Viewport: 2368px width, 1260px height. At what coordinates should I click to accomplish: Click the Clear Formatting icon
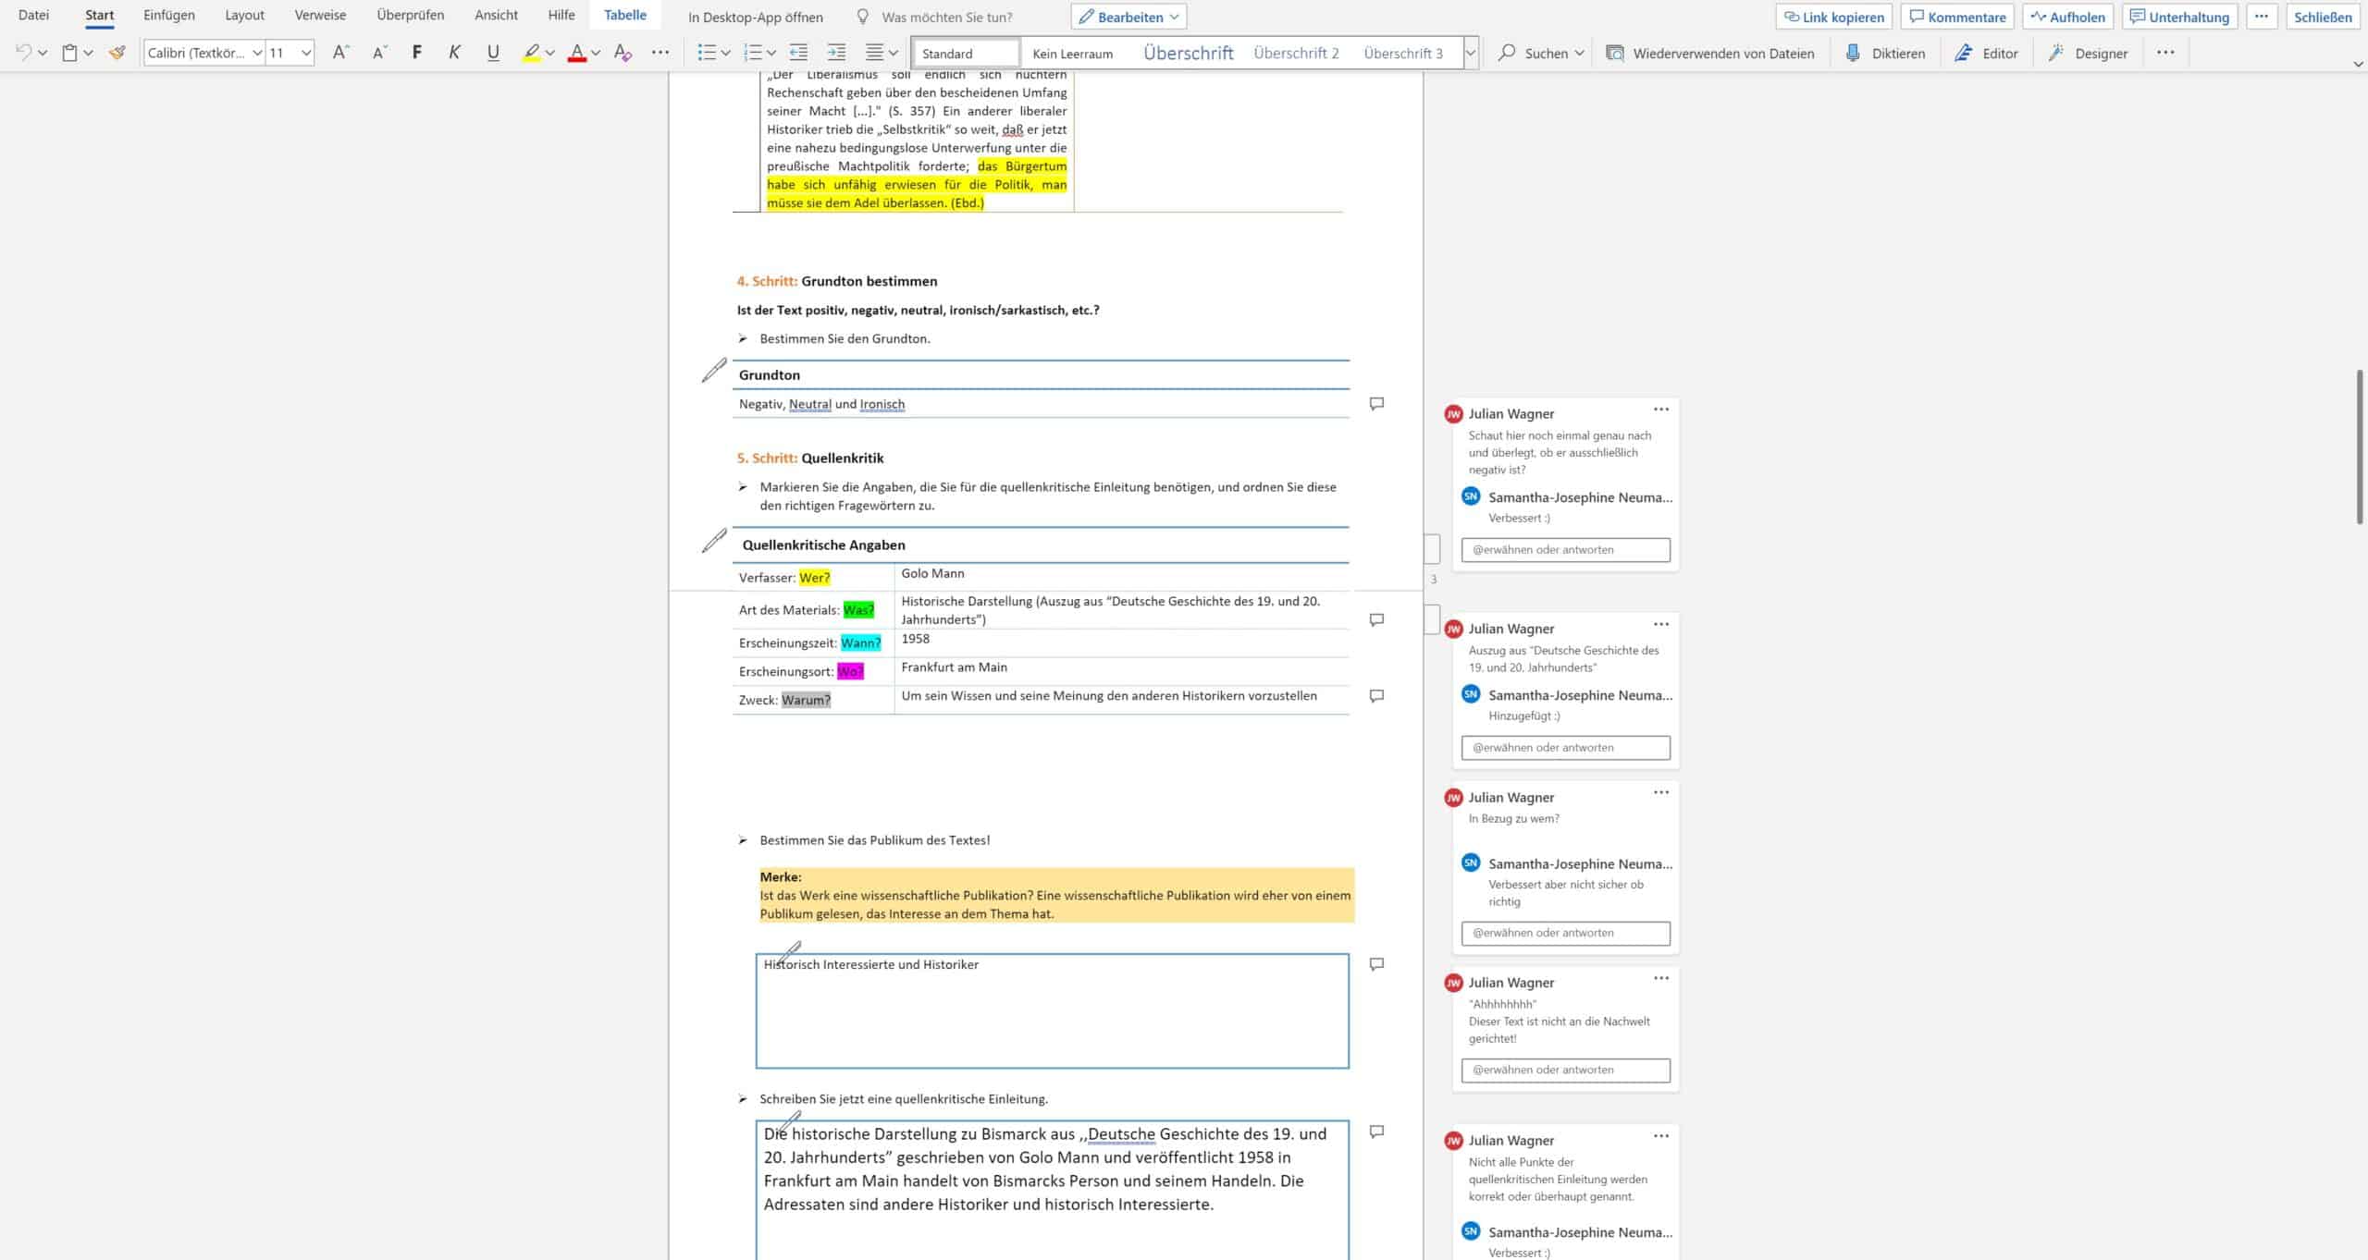623,53
